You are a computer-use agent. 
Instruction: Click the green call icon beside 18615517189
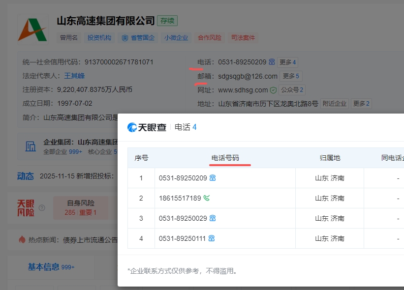[207, 198]
